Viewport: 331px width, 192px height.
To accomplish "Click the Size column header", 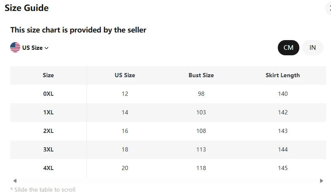I will [x=48, y=75].
